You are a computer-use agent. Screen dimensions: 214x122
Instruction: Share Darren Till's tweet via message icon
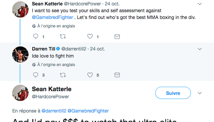point(117,75)
